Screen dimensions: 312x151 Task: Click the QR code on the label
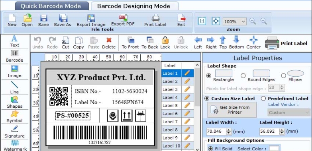point(59,96)
